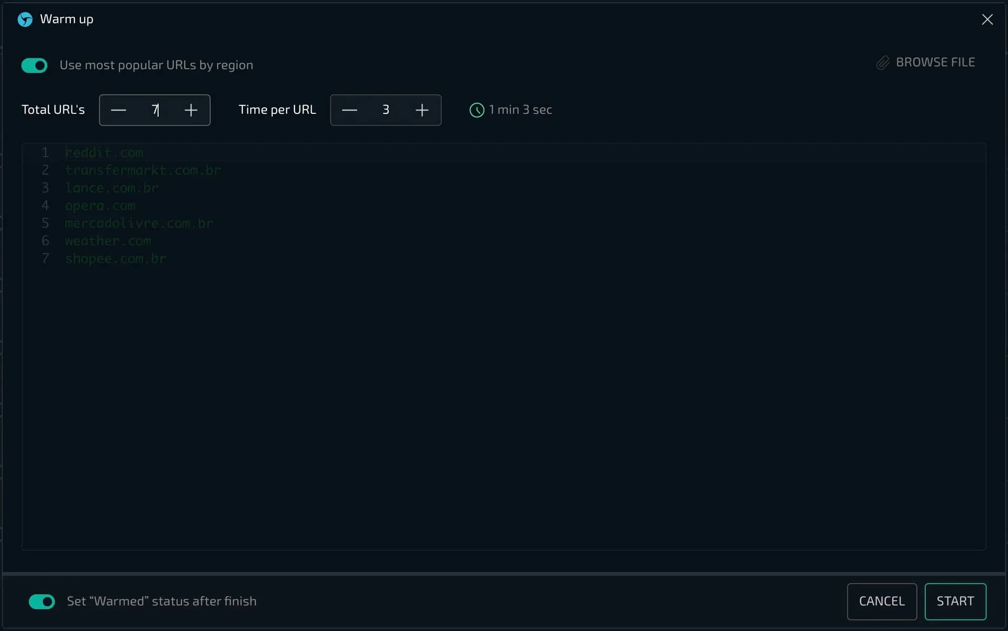Click the paperclip icon beside BROWSE FILE

tap(882, 63)
